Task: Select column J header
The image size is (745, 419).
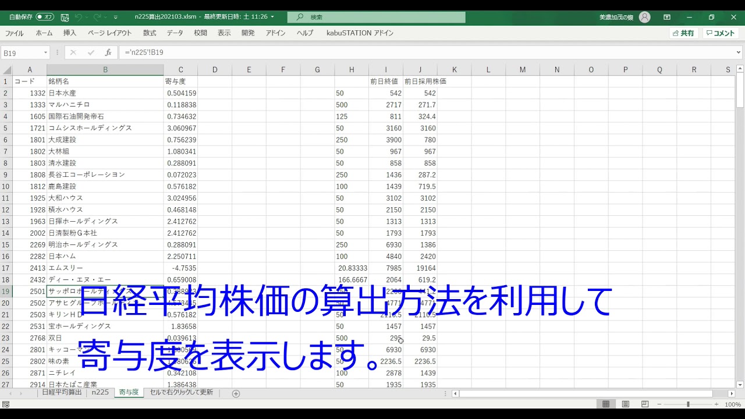Action: tap(420, 70)
